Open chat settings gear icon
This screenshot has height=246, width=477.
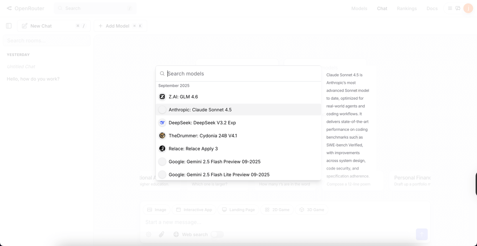[x=149, y=234]
